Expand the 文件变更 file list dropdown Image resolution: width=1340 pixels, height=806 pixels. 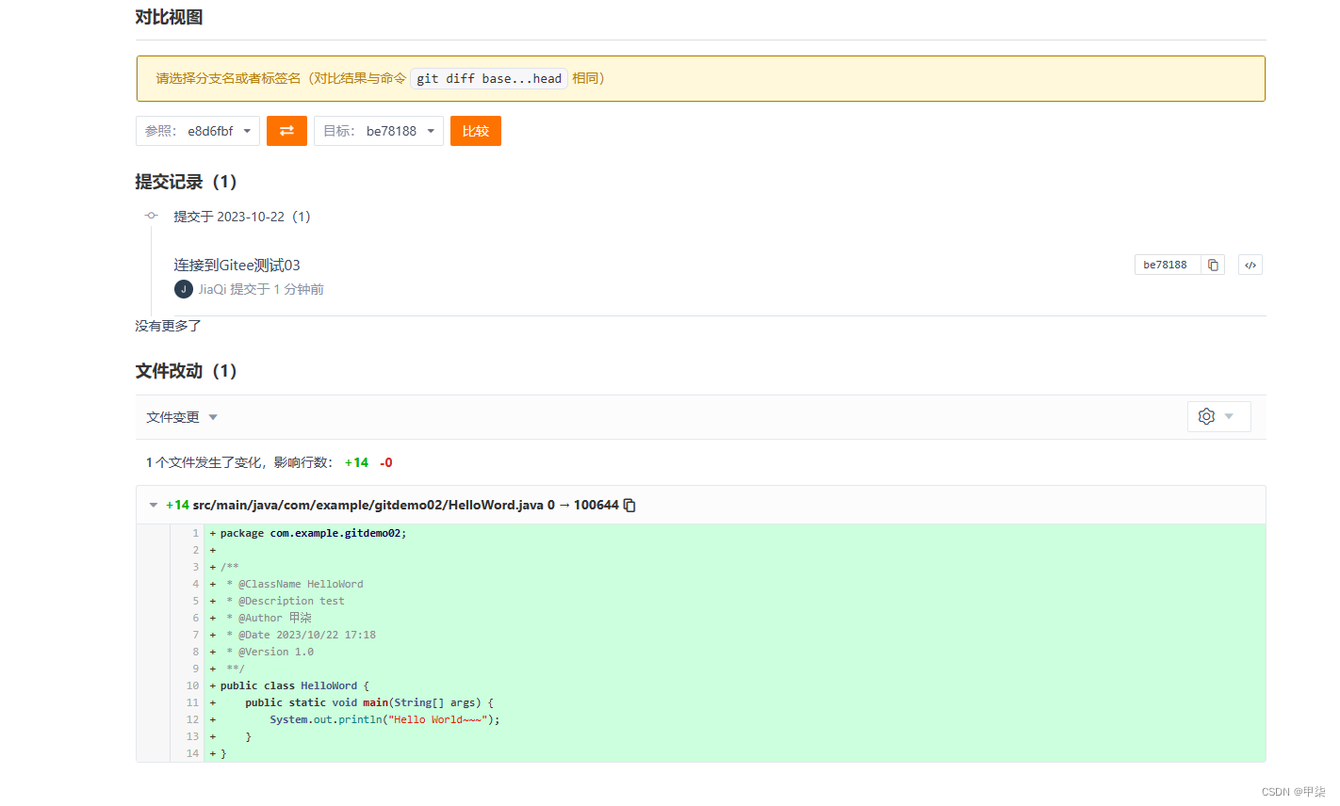[x=182, y=417]
